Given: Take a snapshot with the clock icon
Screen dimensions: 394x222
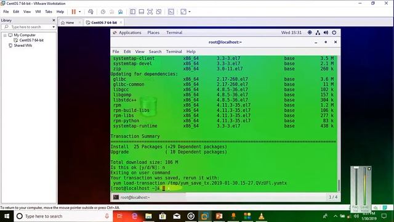Looking at the screenshot, I should (x=103, y=12).
